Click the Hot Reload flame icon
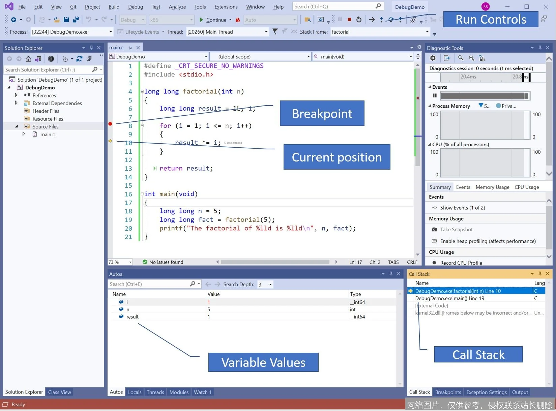The width and height of the screenshot is (556, 411). pyautogui.click(x=238, y=20)
